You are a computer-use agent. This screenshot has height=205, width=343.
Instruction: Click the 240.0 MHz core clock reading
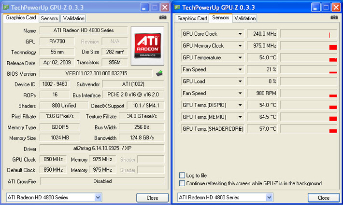[x=262, y=34]
